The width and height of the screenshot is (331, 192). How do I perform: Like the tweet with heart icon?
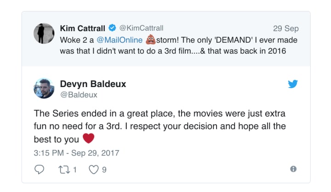click(93, 170)
